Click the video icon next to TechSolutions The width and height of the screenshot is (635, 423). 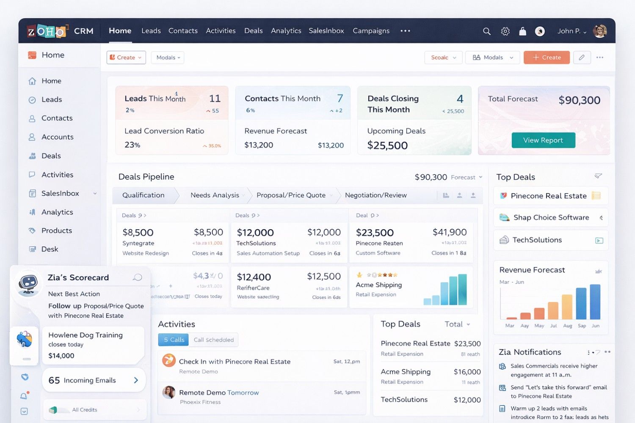599,240
